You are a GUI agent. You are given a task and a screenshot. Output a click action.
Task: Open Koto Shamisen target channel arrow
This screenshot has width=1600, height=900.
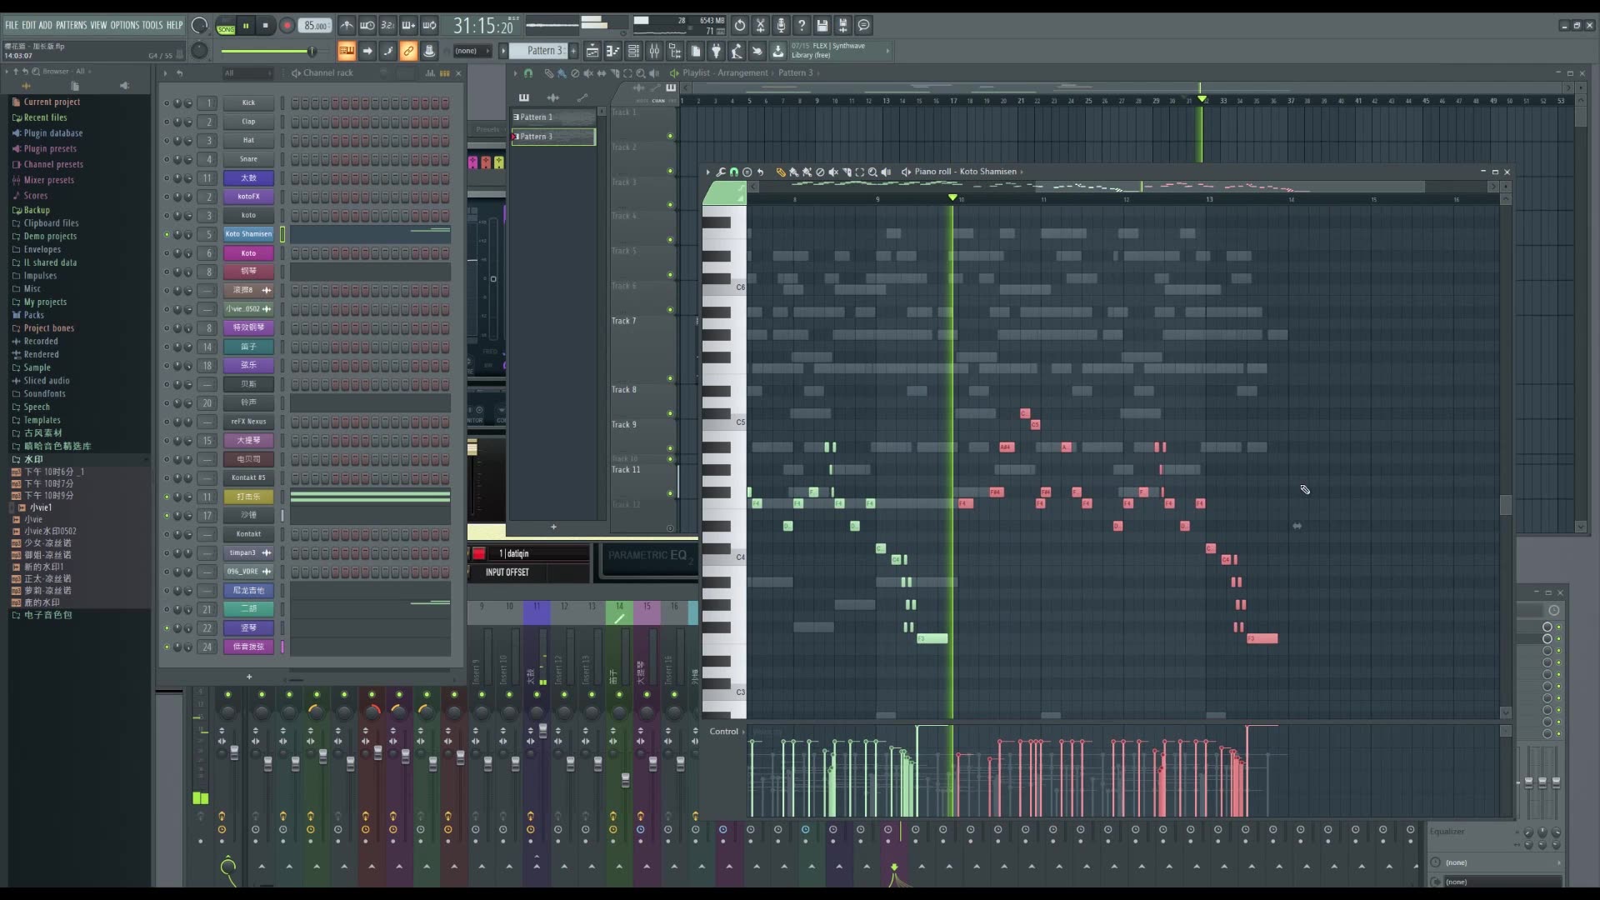point(1022,172)
